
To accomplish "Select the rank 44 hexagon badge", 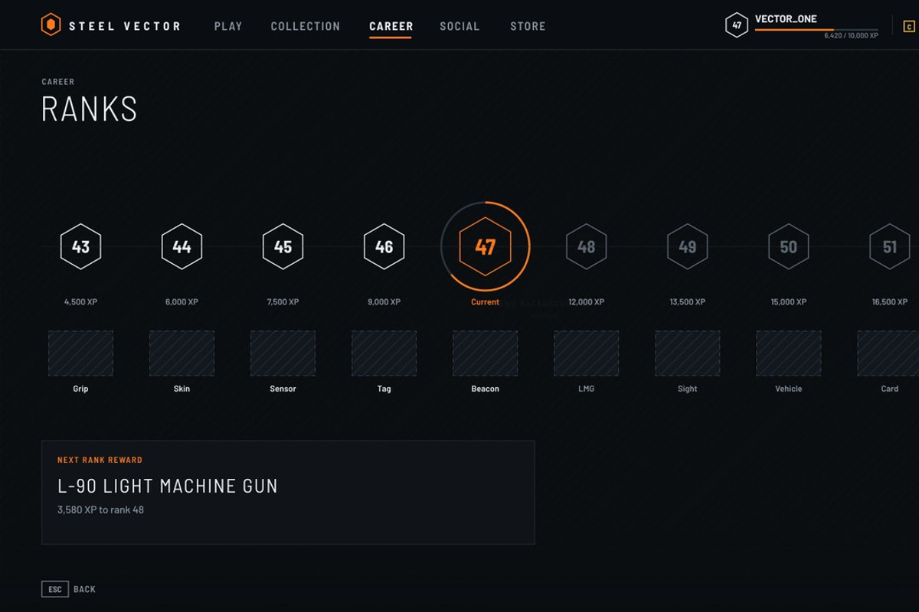I will pos(182,246).
